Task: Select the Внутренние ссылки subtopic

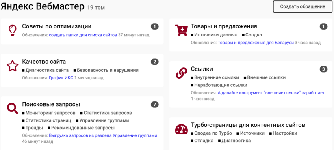Action: (x=215, y=77)
